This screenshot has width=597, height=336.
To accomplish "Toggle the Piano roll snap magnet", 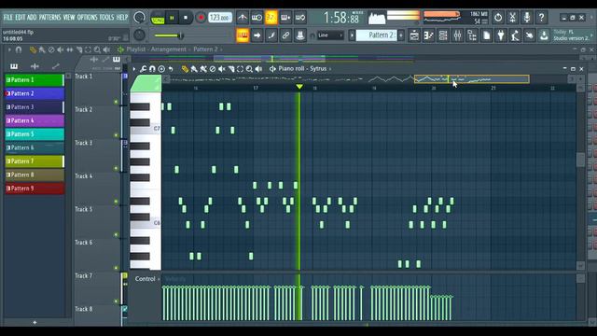I will pyautogui.click(x=152, y=69).
